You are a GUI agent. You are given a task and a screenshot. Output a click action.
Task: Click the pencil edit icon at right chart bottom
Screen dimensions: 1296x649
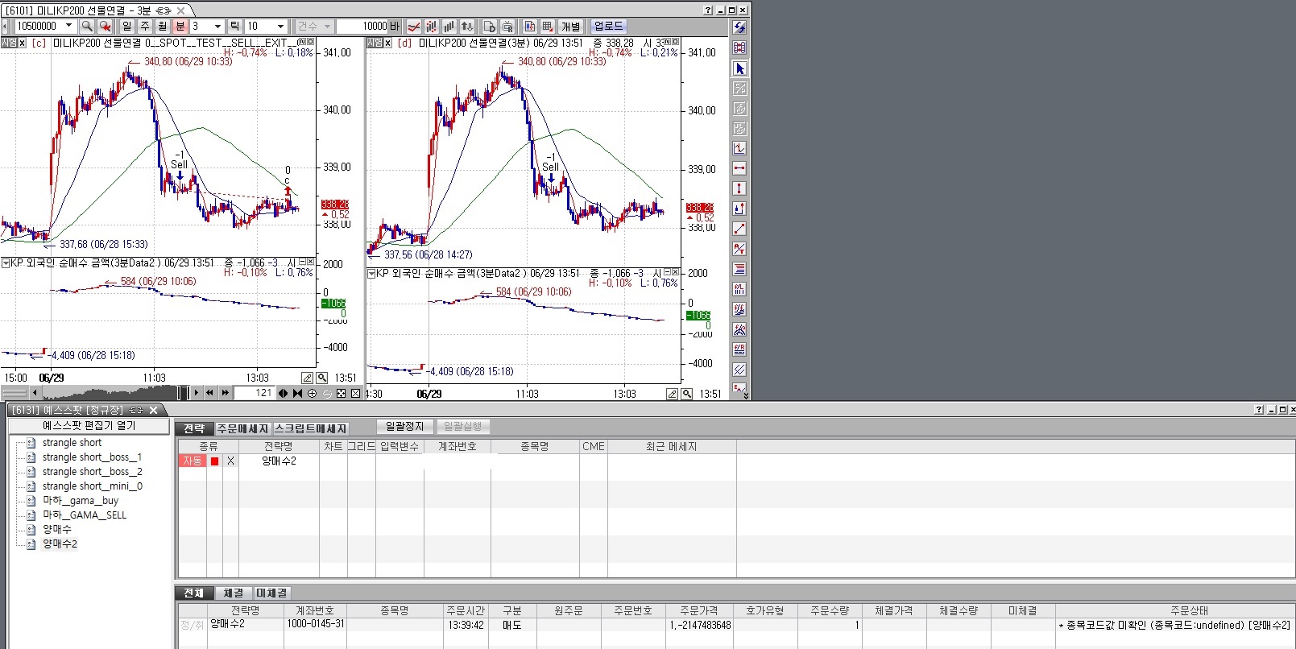(x=673, y=394)
